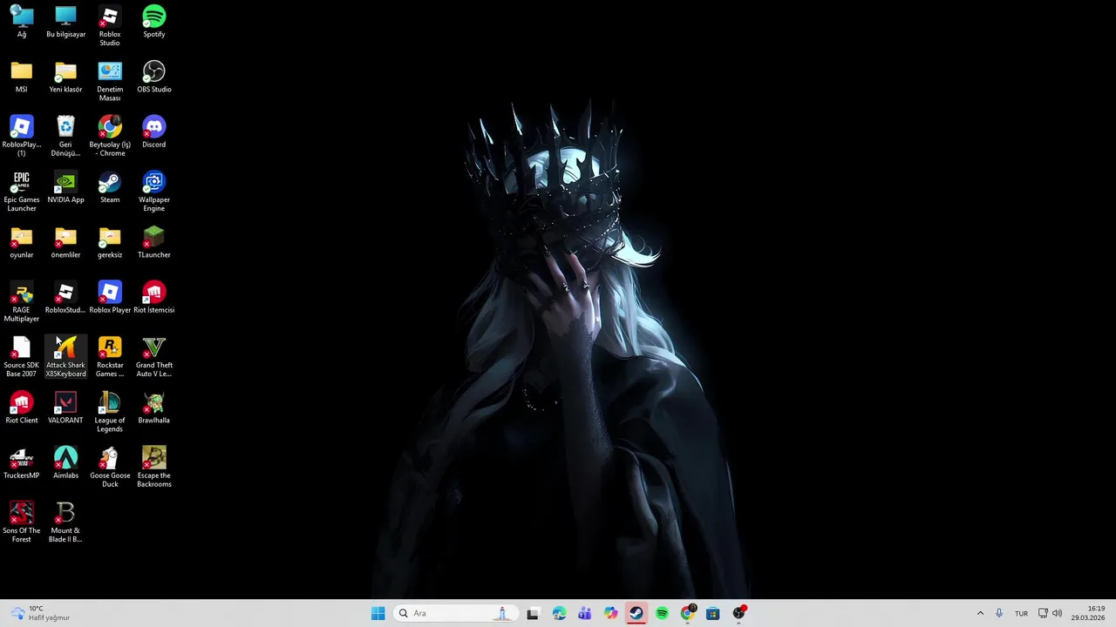The image size is (1116, 627).
Task: Open the clock showing 16:19
Action: point(1088,613)
